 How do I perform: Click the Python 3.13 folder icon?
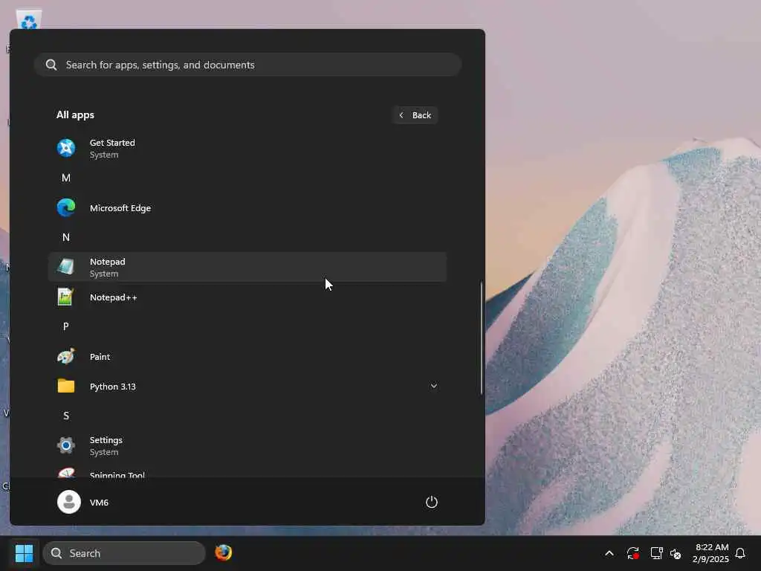66,387
